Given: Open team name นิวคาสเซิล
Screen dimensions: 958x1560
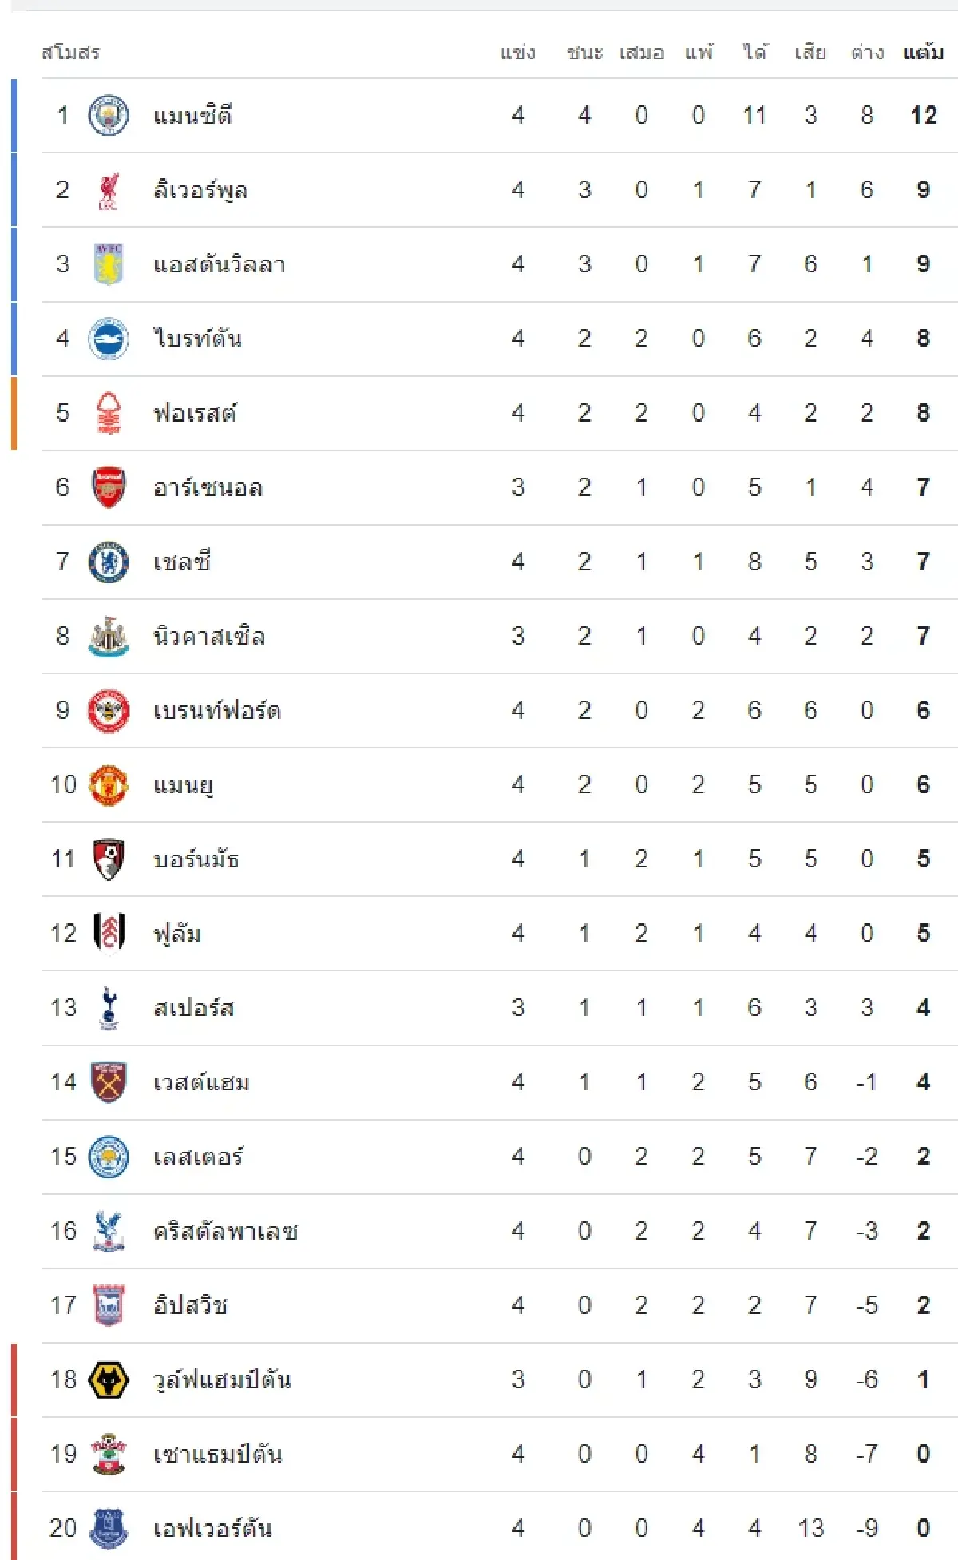Looking at the screenshot, I should 209,636.
